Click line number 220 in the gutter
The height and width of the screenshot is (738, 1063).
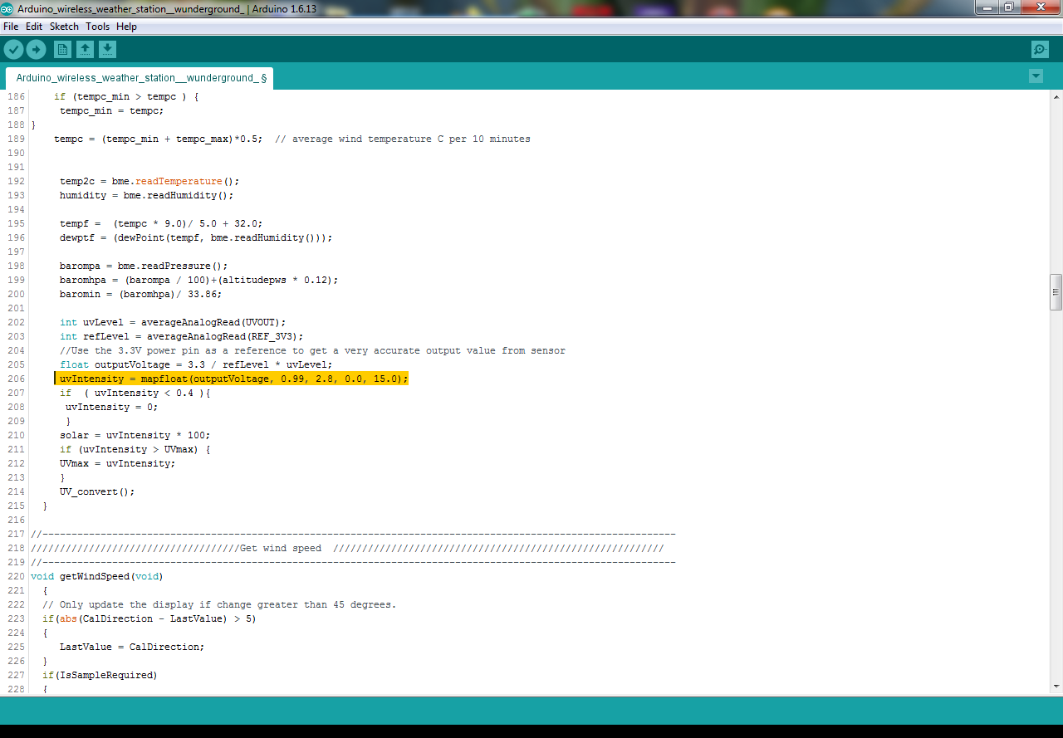tap(16, 575)
